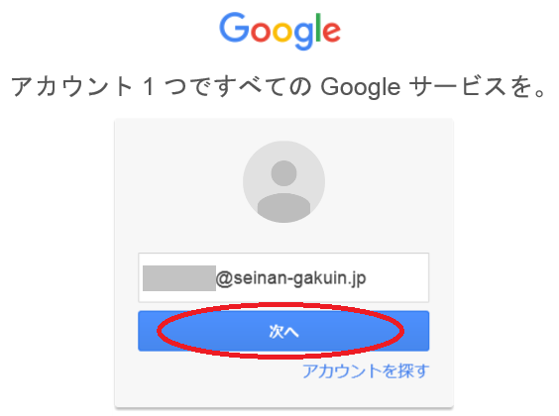Click the red letter e in the logo
Viewport: 559px width, 416px height.
click(332, 32)
